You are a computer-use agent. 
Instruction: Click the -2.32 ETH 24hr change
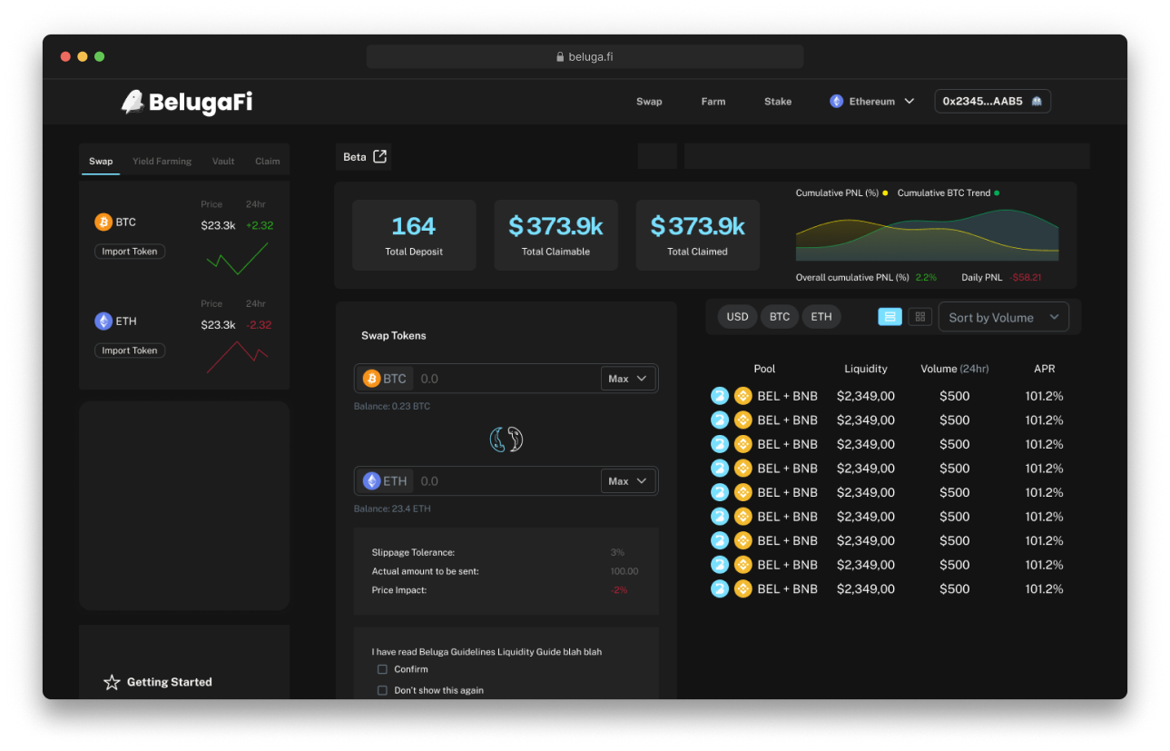pos(259,324)
